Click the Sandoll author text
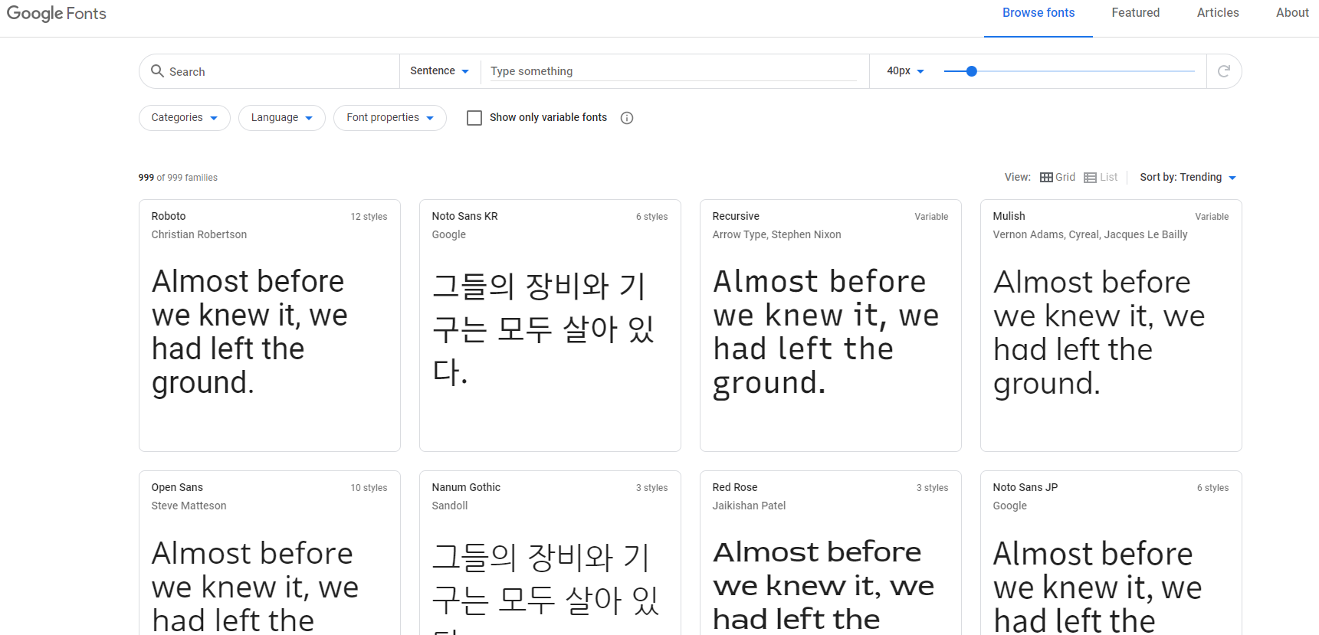 click(x=450, y=506)
